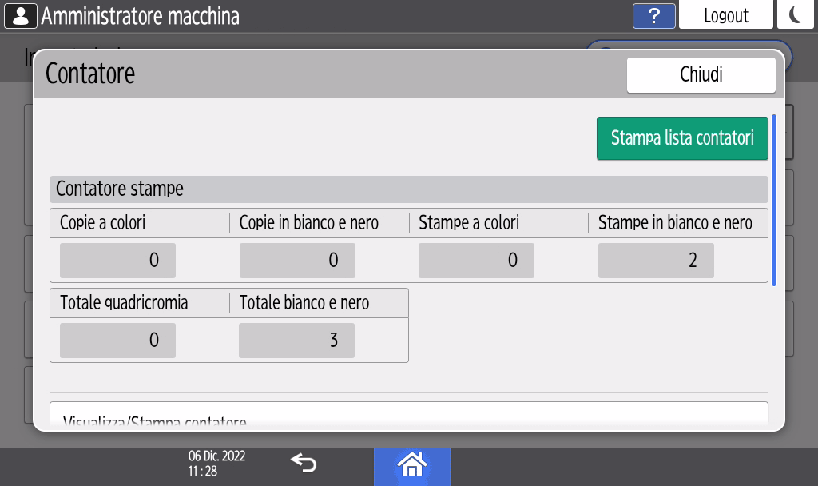
Task: Click the user profile icon
Action: [21, 15]
